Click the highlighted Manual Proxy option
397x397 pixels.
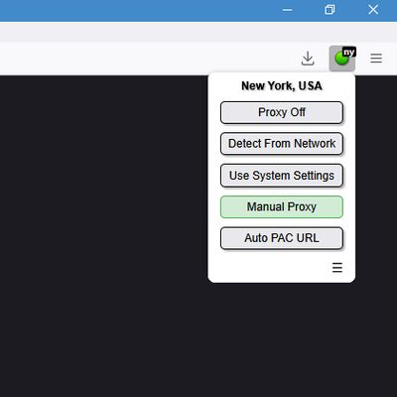pyautogui.click(x=282, y=206)
